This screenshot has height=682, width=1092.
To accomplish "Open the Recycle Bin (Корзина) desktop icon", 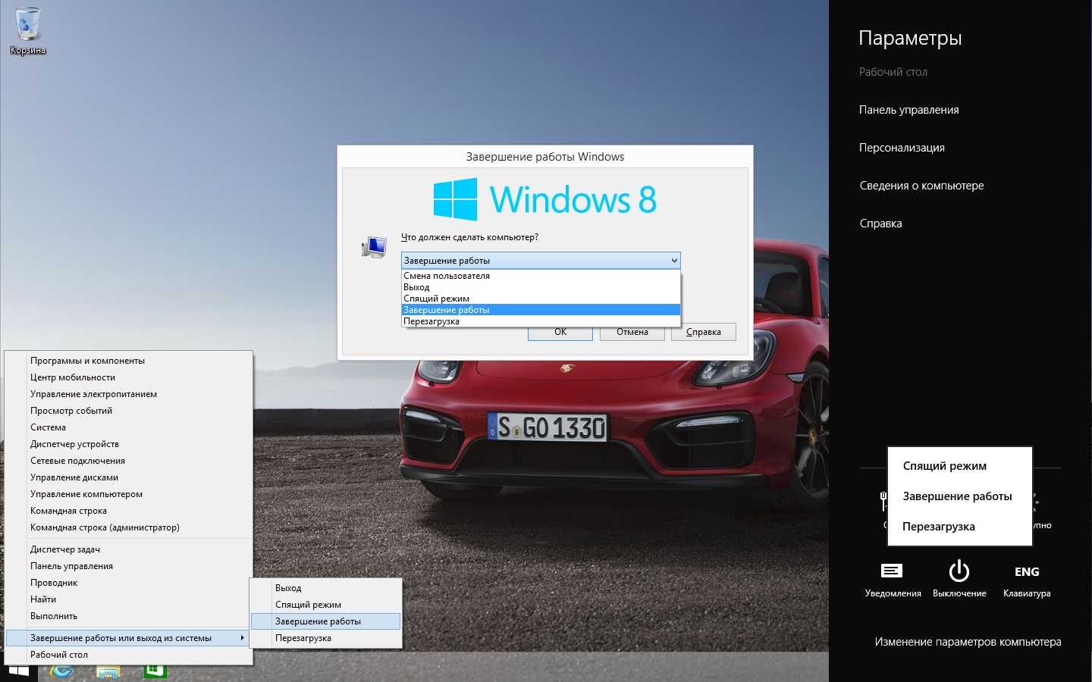I will click(x=28, y=30).
